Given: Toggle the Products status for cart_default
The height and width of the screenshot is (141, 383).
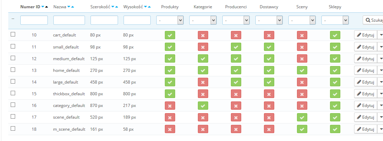Looking at the screenshot, I should [170, 35].
